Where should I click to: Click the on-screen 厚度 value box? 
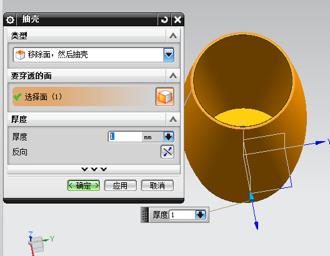[x=182, y=215]
